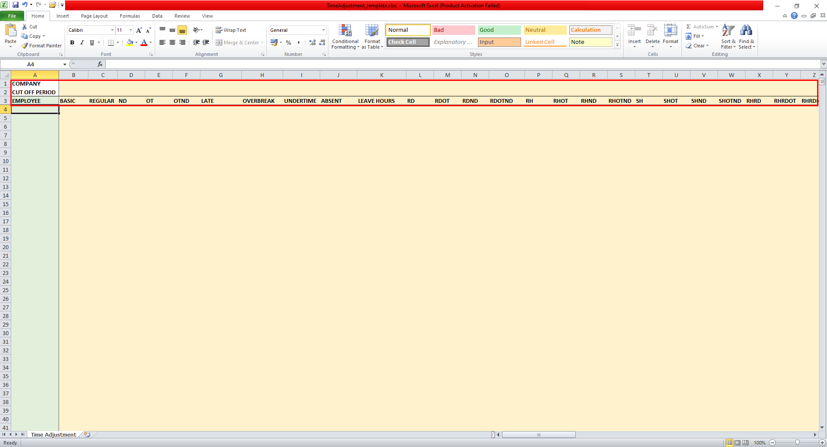Open the File tab
This screenshot has width=827, height=447.
coord(12,16)
